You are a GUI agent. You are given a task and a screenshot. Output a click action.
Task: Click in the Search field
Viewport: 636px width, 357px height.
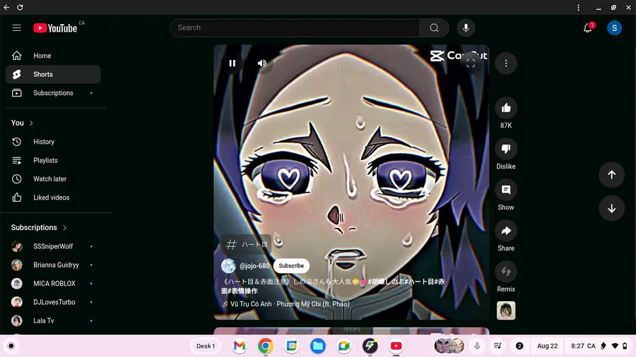[x=295, y=28]
